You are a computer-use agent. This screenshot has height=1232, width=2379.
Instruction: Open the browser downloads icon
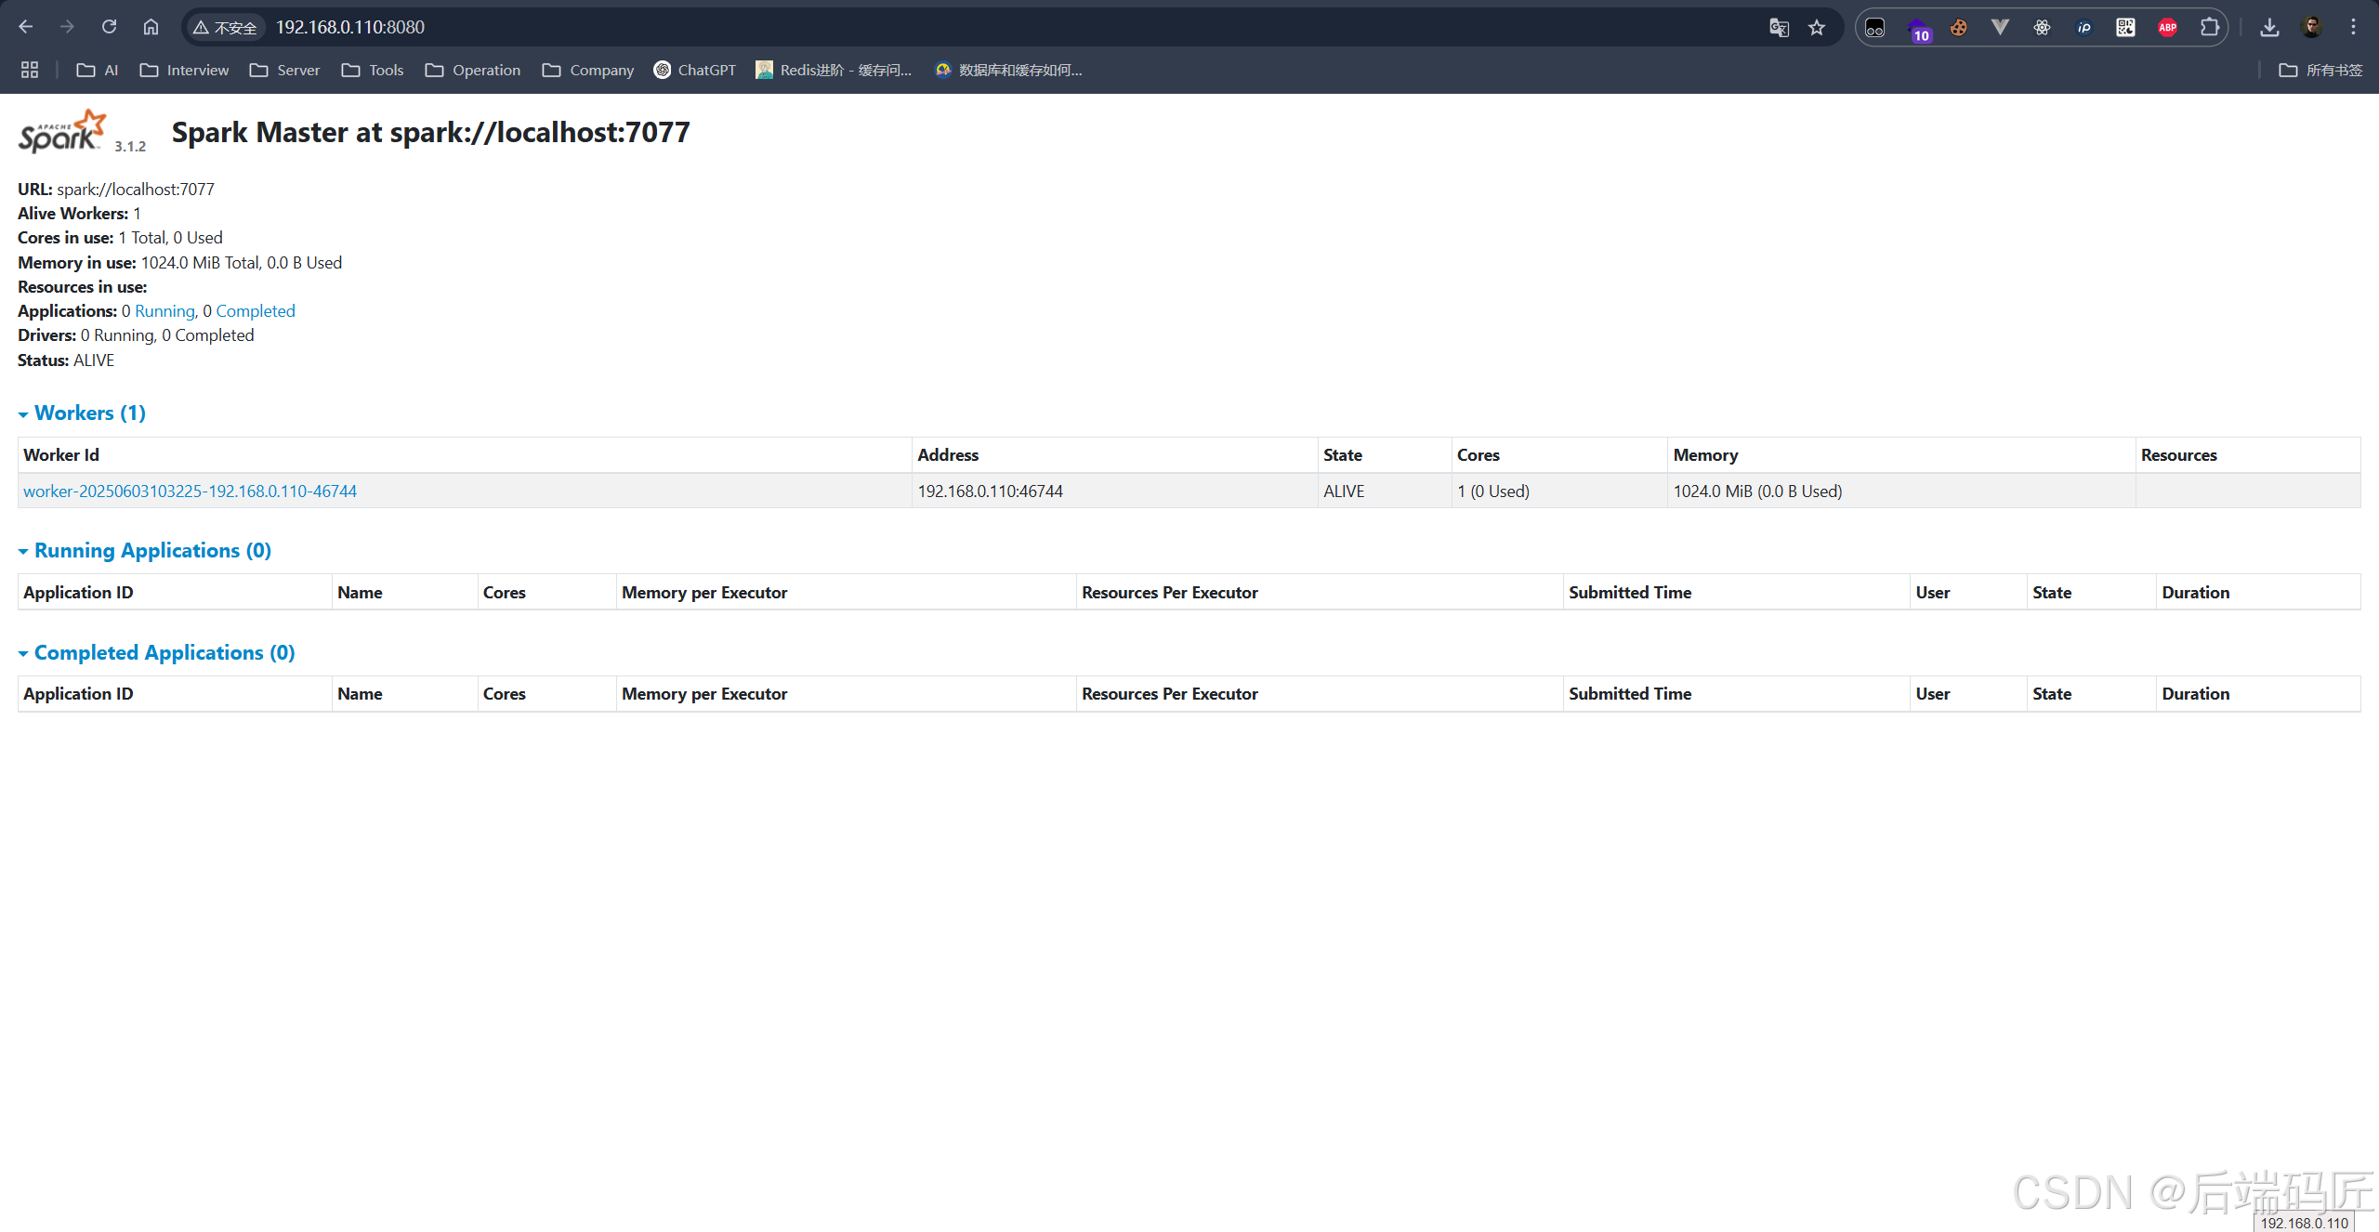click(x=2269, y=28)
